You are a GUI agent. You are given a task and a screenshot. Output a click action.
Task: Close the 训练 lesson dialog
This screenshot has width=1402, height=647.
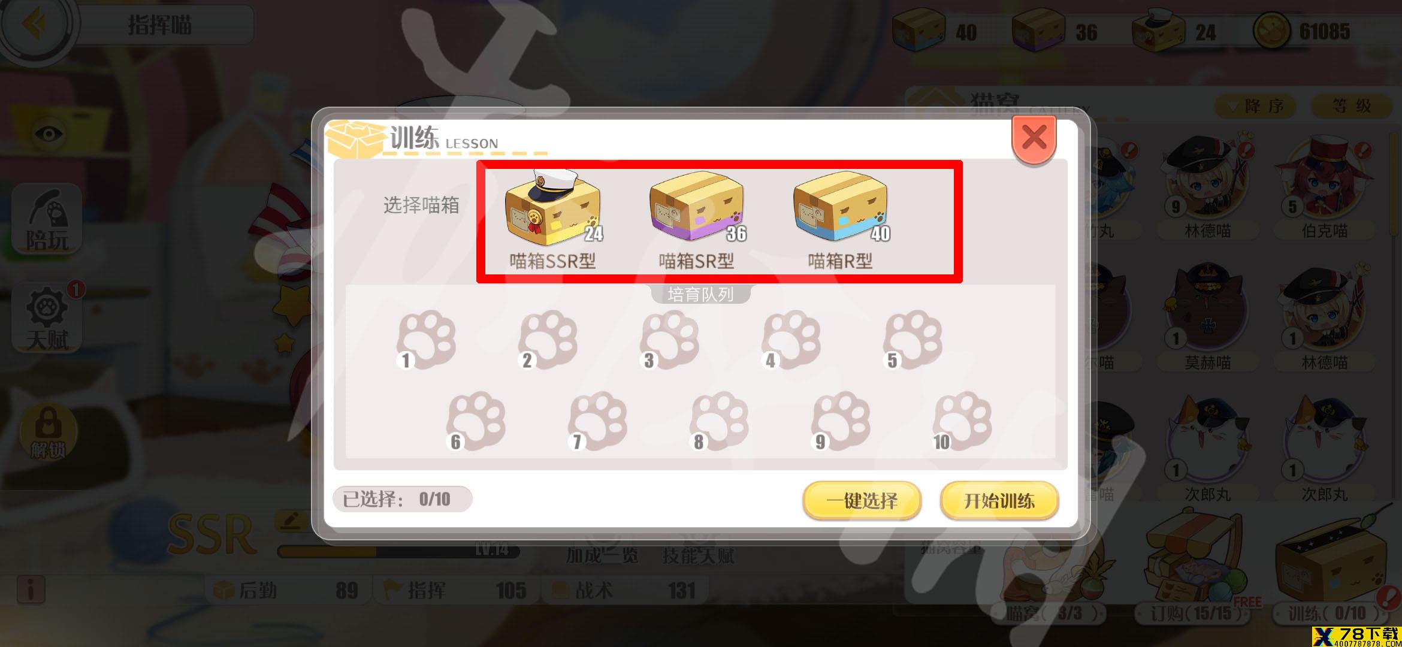(1034, 138)
